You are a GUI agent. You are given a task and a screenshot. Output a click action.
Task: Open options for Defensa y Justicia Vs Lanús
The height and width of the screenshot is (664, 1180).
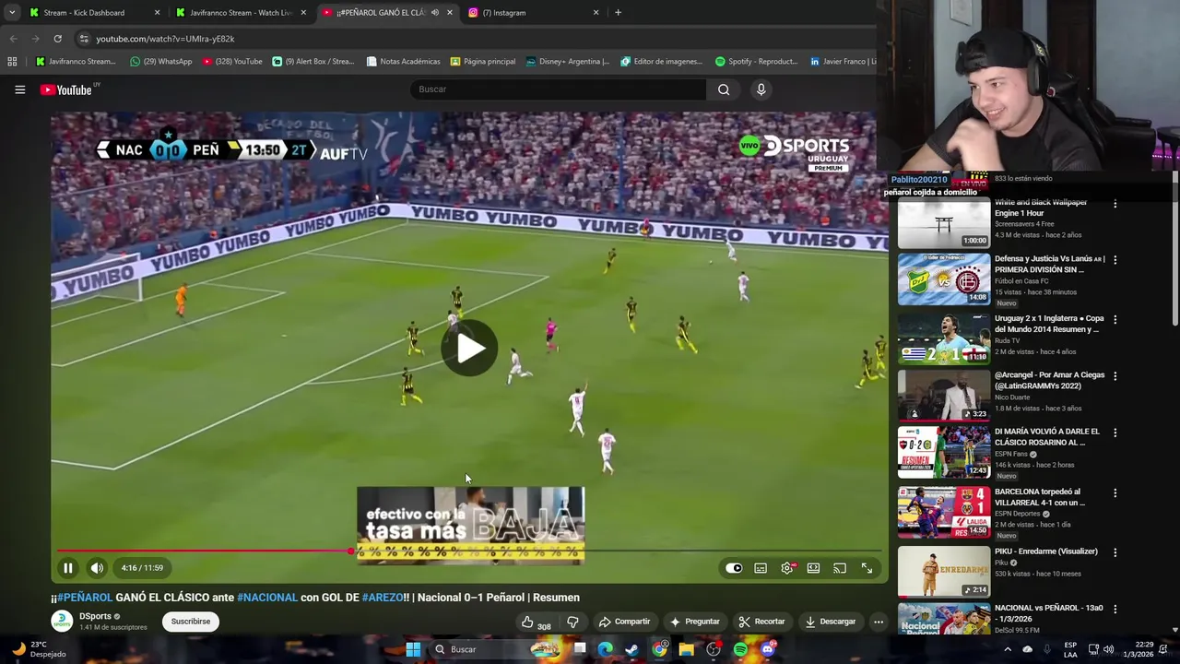click(1115, 260)
